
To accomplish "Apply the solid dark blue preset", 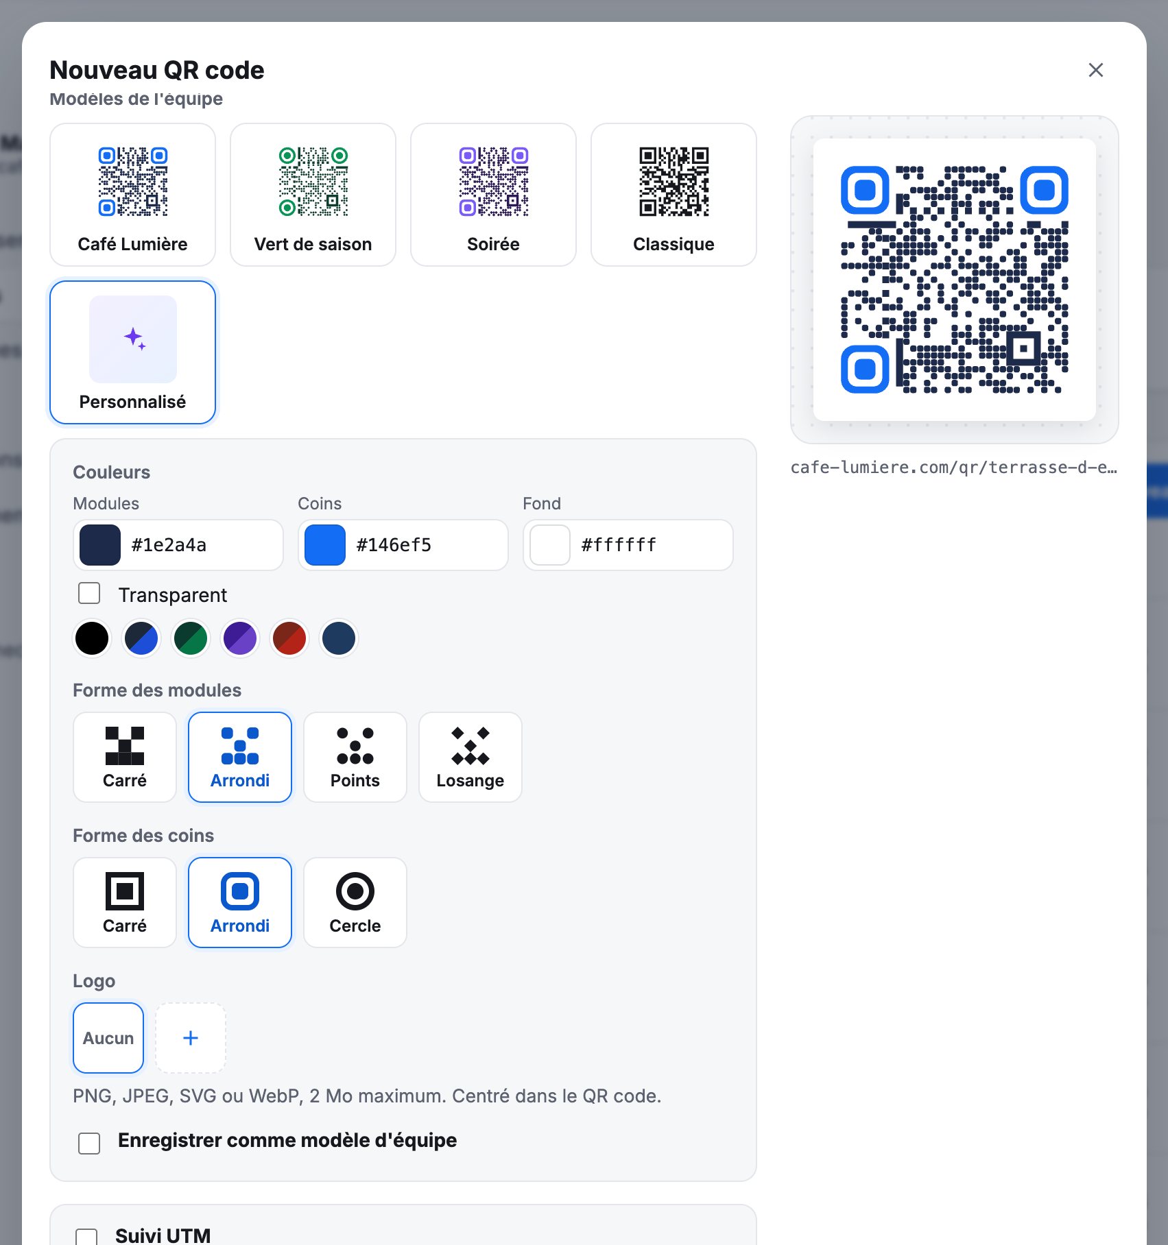I will (x=339, y=638).
